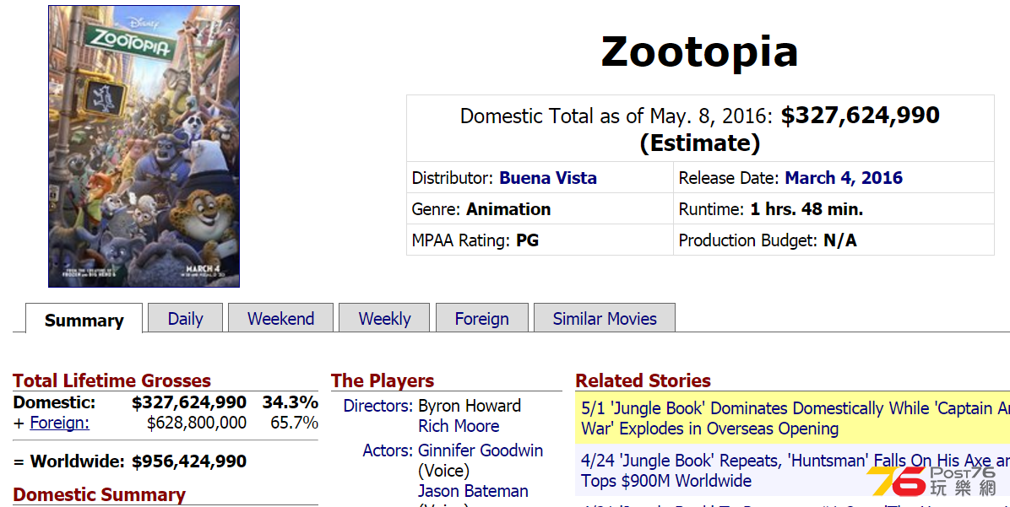Click the Ginnifer Goodwin actor link
Screen dimensions: 1010x507
pos(481,450)
